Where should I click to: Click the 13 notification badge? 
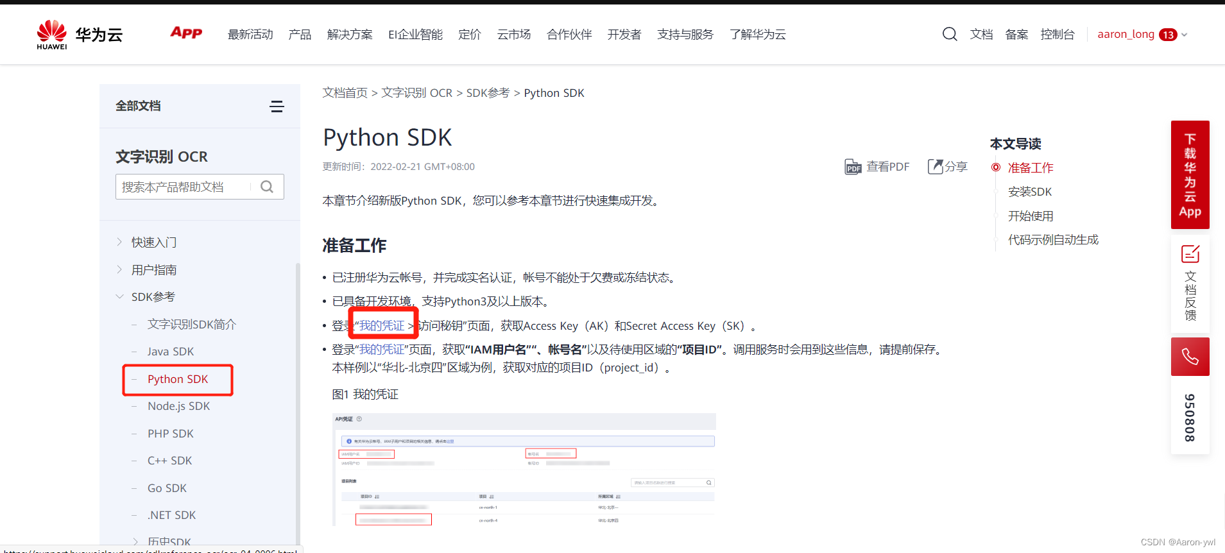pyautogui.click(x=1168, y=35)
